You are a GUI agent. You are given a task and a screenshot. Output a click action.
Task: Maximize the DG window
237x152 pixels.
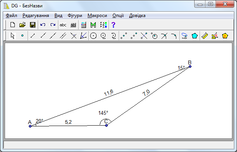point(211,4)
